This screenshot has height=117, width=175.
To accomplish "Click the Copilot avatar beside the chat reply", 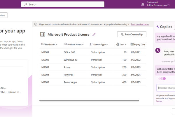I will pyautogui.click(x=158, y=50).
